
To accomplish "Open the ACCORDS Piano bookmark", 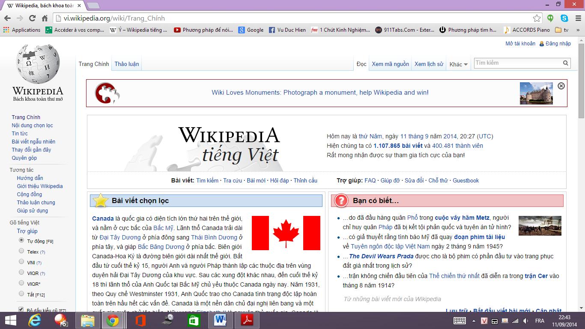I will click(x=527, y=30).
